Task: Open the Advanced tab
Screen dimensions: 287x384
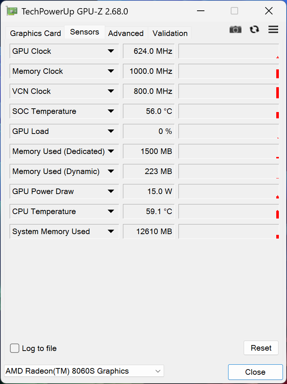Action: (126, 33)
